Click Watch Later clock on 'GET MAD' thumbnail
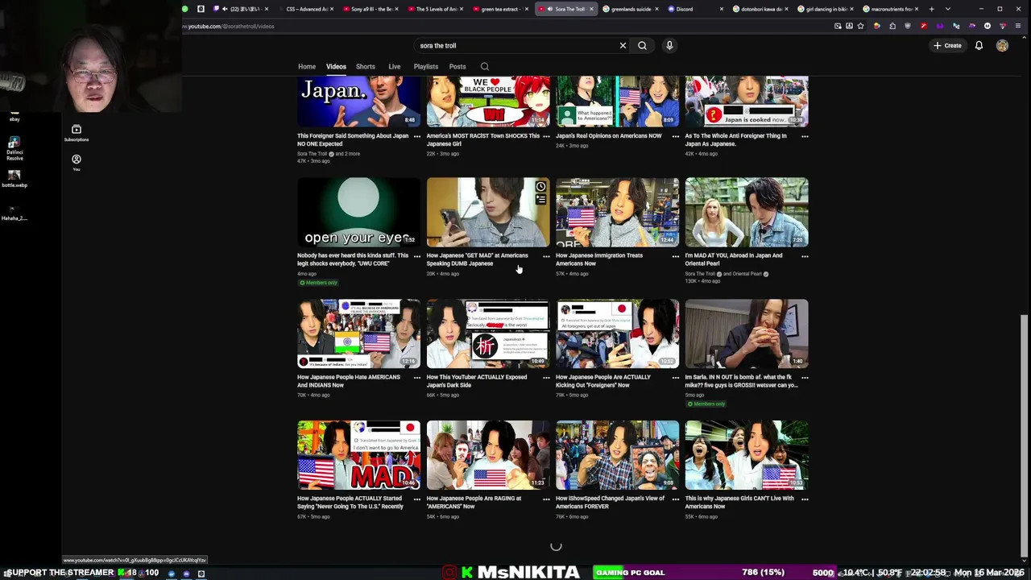The width and height of the screenshot is (1031, 580). coord(540,187)
